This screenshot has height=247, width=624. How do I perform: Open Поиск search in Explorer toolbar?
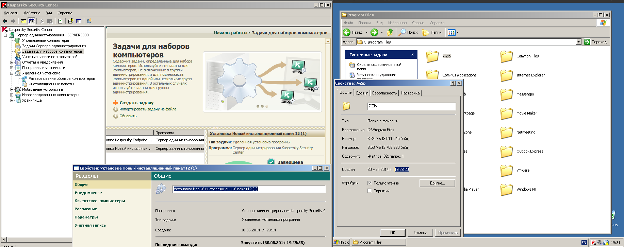pos(408,32)
